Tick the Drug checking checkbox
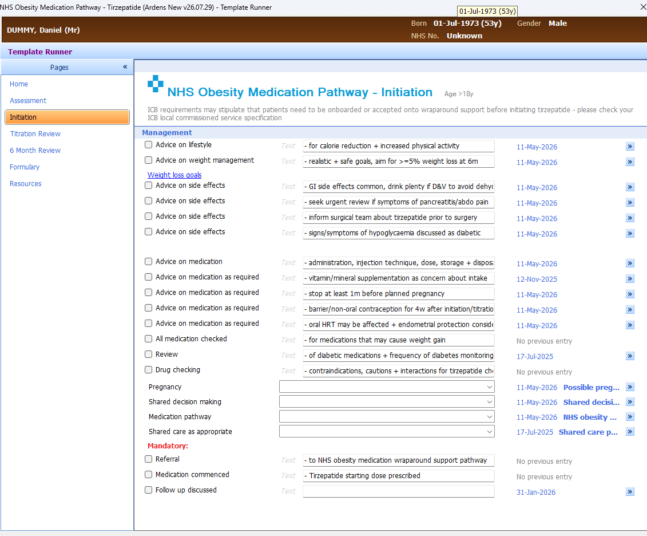The width and height of the screenshot is (647, 536). (x=149, y=369)
